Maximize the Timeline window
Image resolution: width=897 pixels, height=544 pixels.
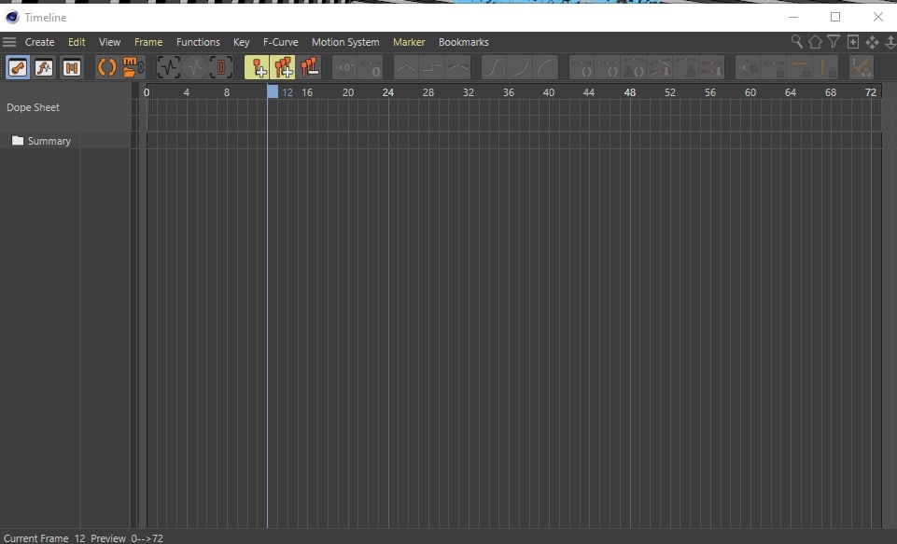pyautogui.click(x=835, y=17)
